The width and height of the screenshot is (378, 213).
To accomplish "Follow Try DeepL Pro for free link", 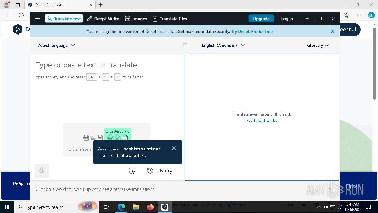I will click(x=252, y=31).
